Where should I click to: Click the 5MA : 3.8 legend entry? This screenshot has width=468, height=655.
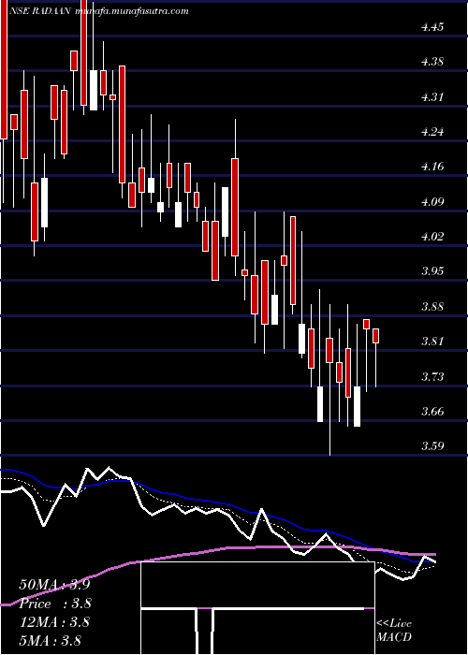pyautogui.click(x=51, y=640)
